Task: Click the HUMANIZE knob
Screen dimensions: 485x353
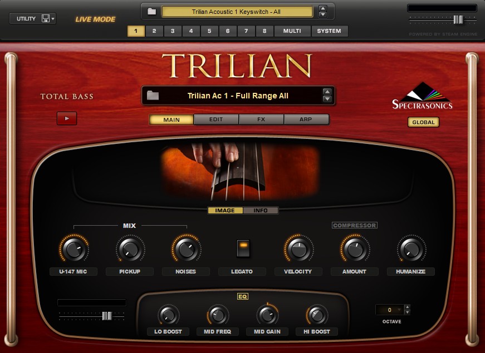Action: [x=411, y=249]
